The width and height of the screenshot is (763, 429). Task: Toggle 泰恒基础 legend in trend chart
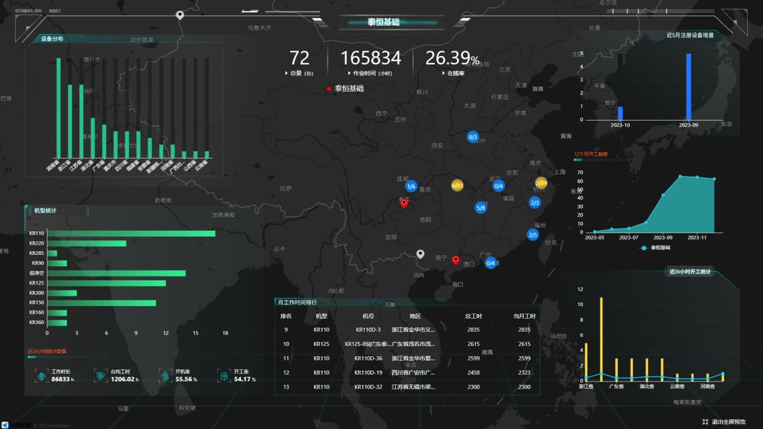coord(656,248)
